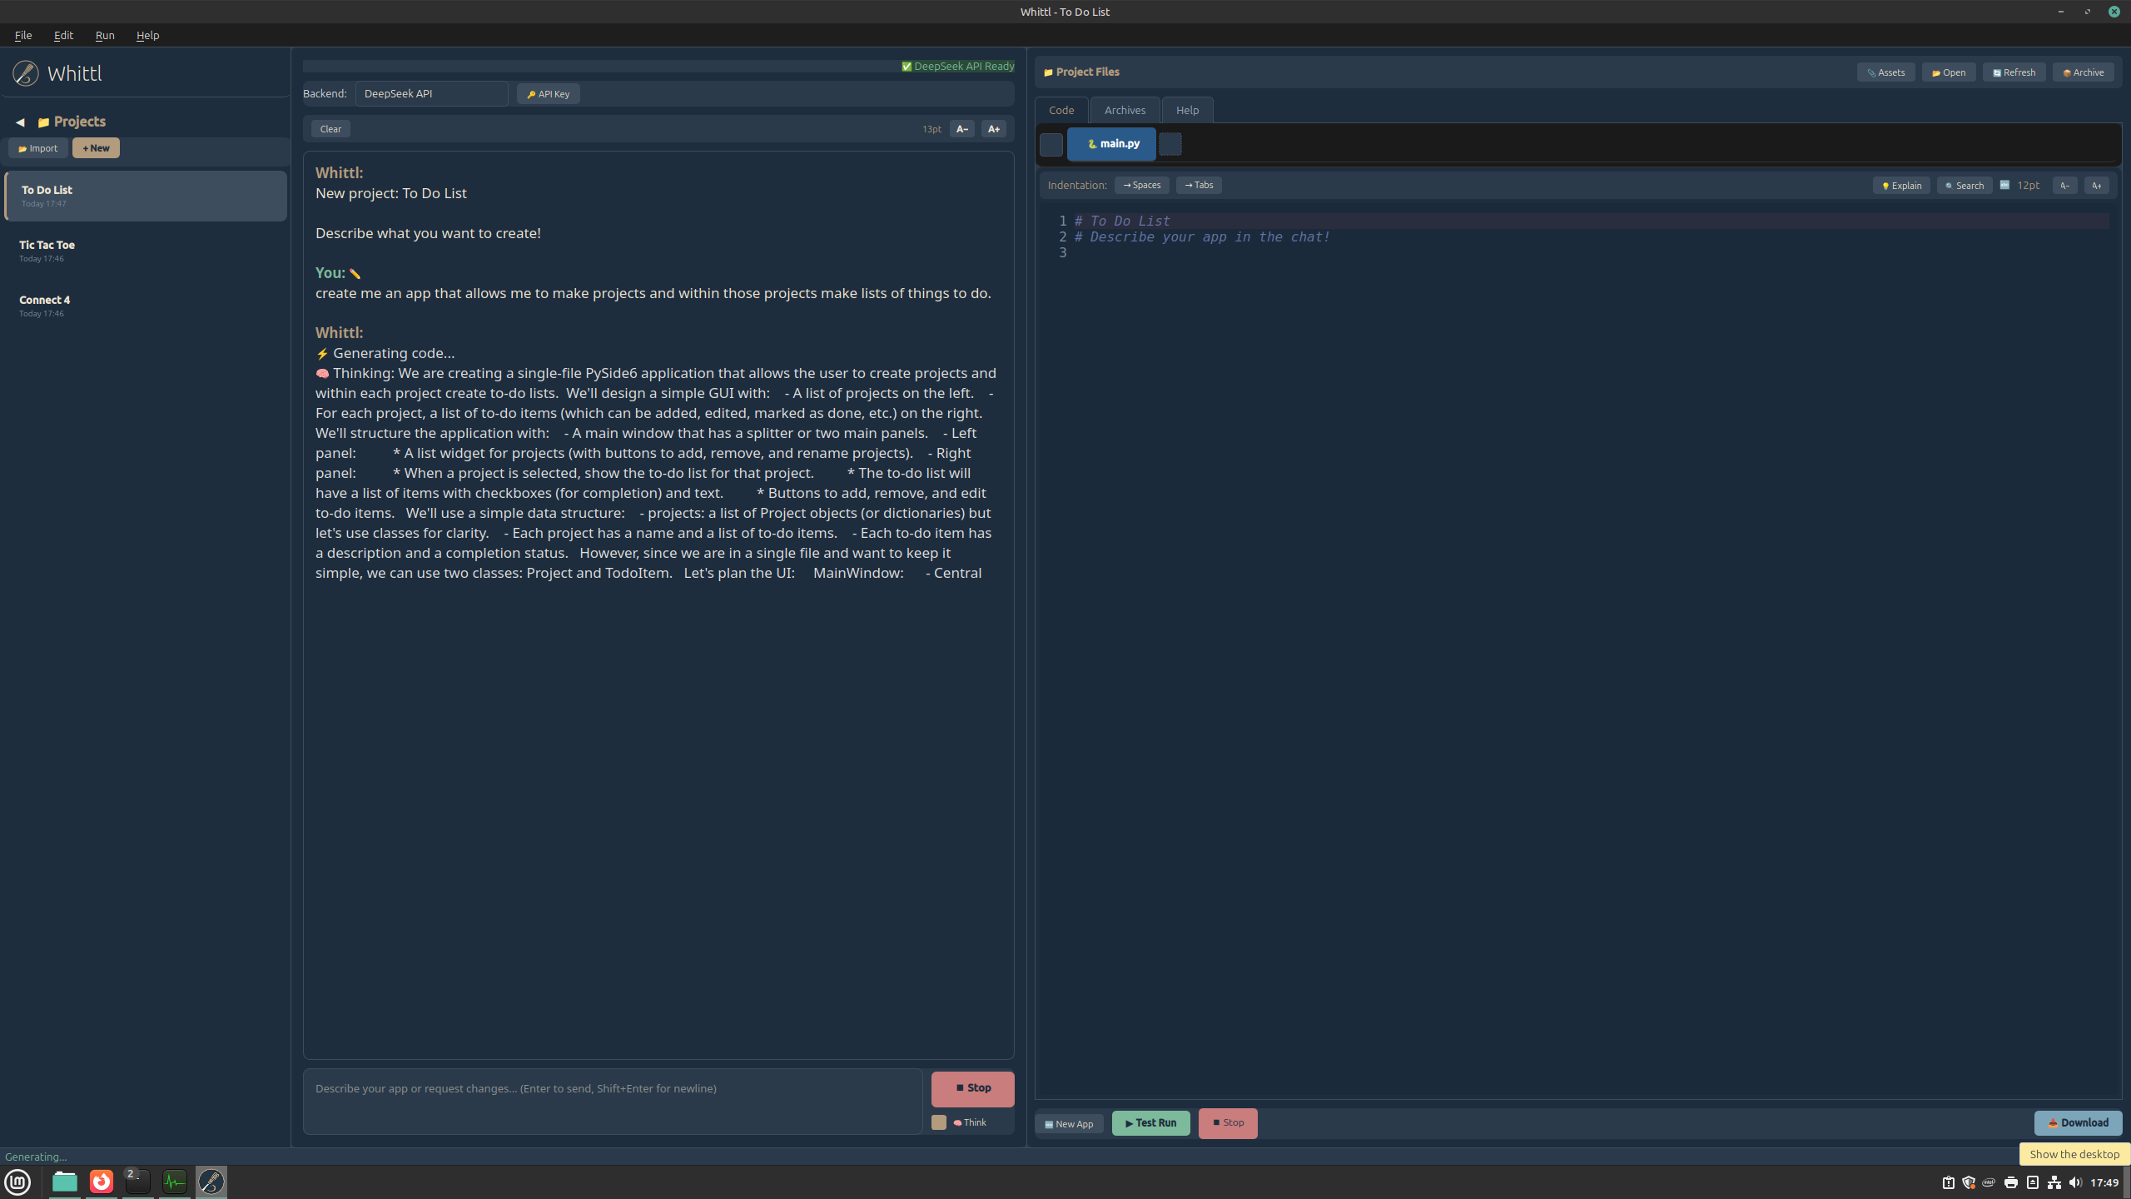Open code Search
This screenshot has height=1199, width=2131.
point(1964,186)
